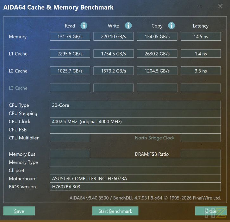Click the empty L3 Cache copy field
This screenshot has width=230, height=222.
tap(157, 88)
